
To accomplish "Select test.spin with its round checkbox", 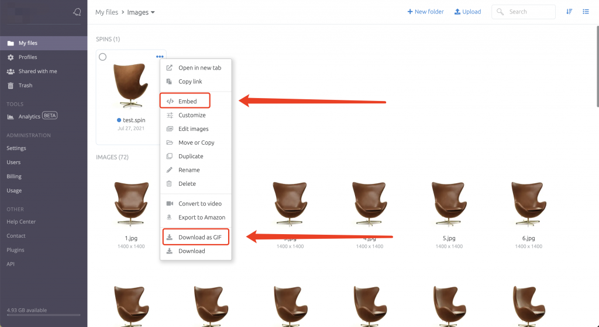I will pyautogui.click(x=102, y=57).
